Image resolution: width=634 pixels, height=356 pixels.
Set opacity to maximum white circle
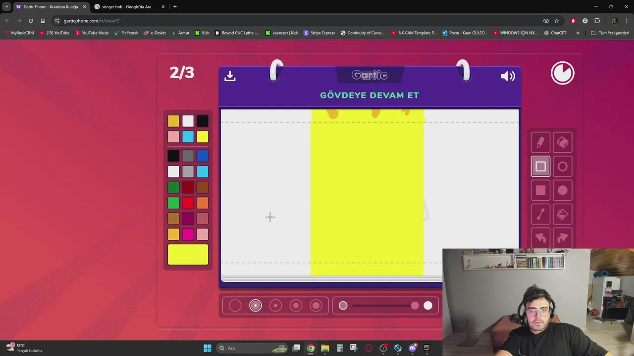pos(428,306)
